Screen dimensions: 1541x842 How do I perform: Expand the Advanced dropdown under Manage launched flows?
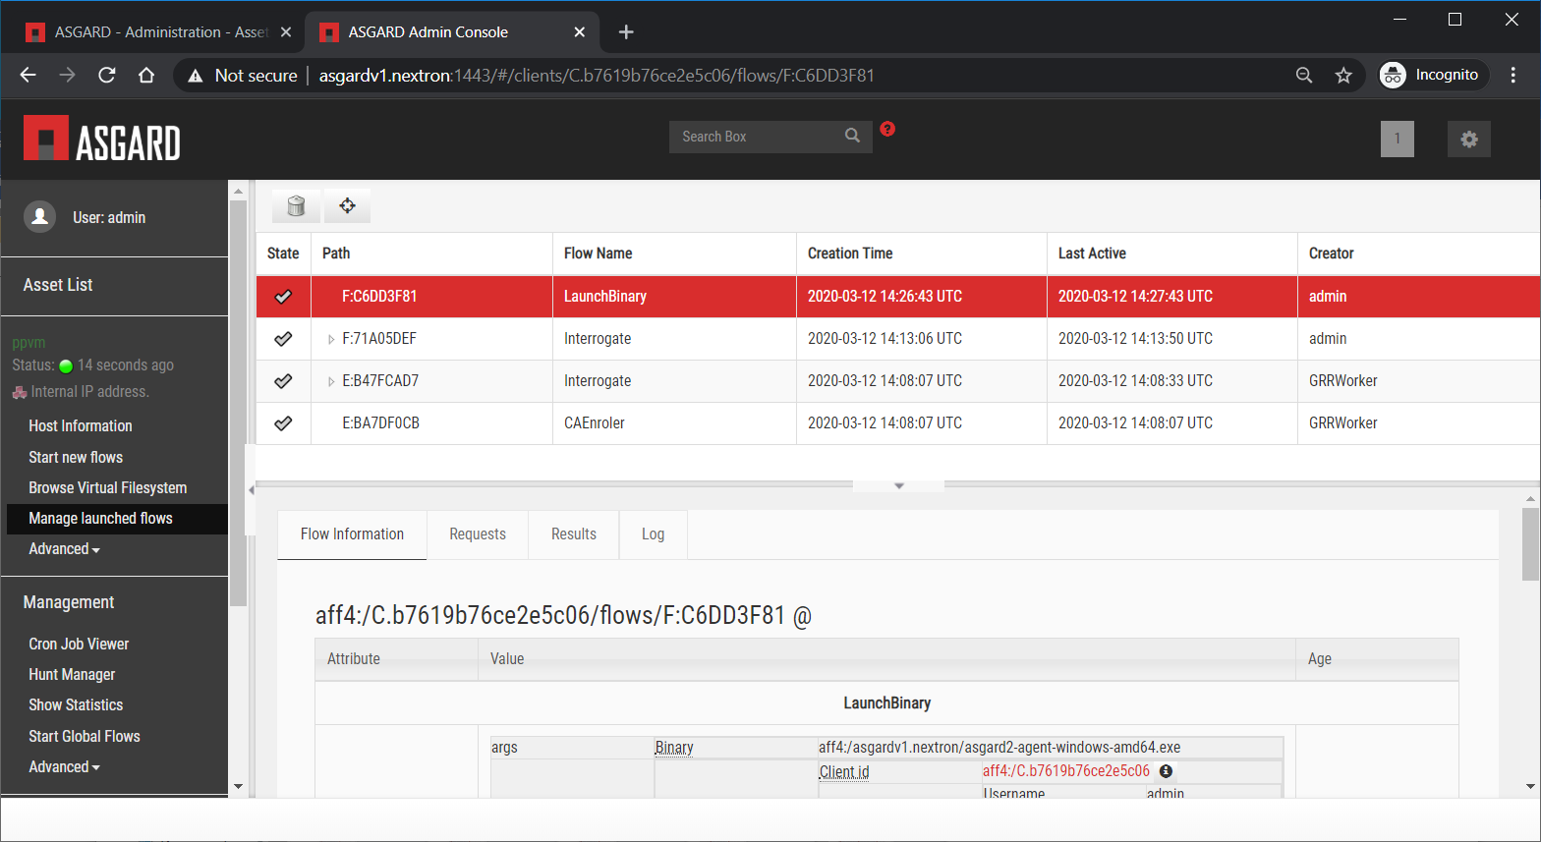pos(64,549)
